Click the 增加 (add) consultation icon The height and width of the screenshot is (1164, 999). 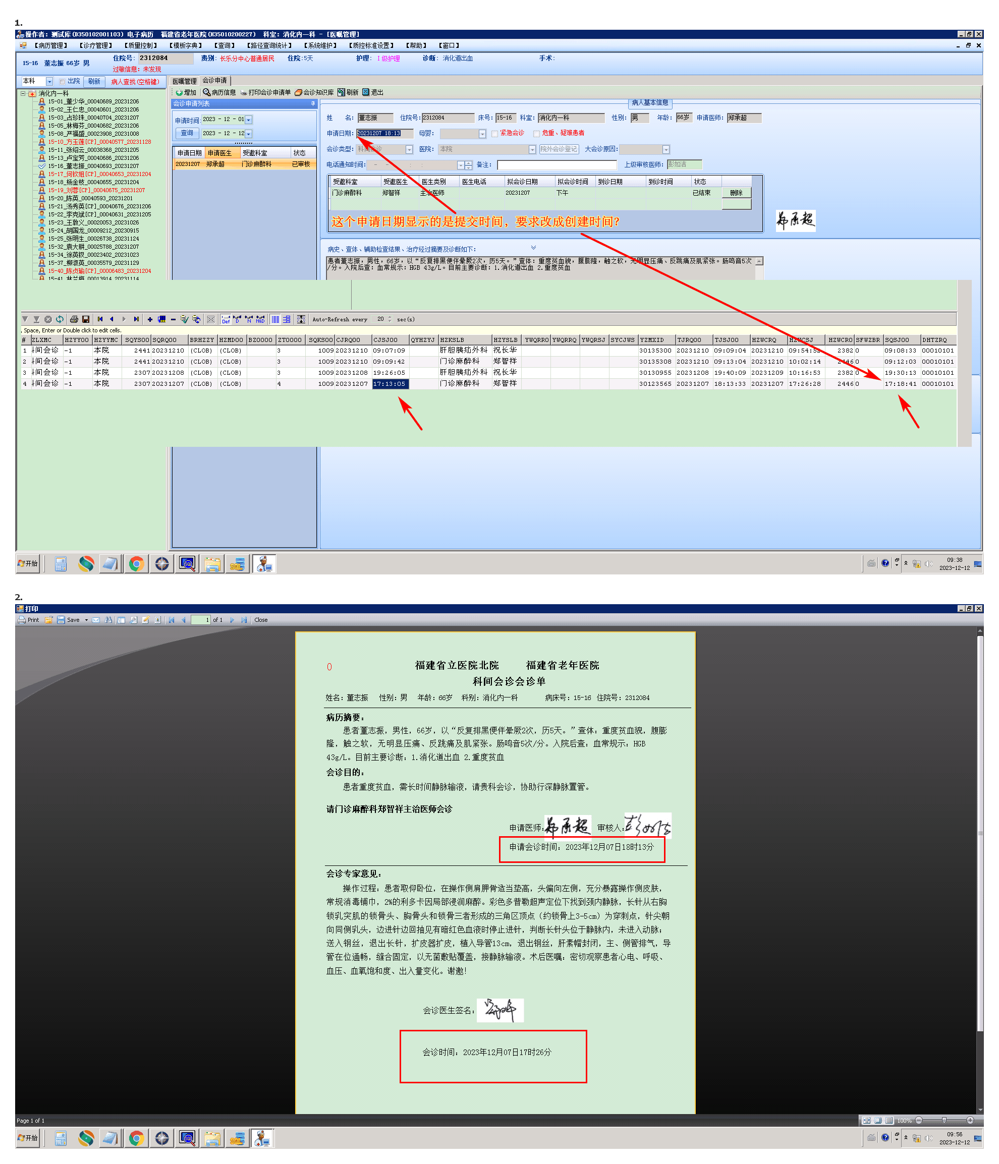click(179, 93)
